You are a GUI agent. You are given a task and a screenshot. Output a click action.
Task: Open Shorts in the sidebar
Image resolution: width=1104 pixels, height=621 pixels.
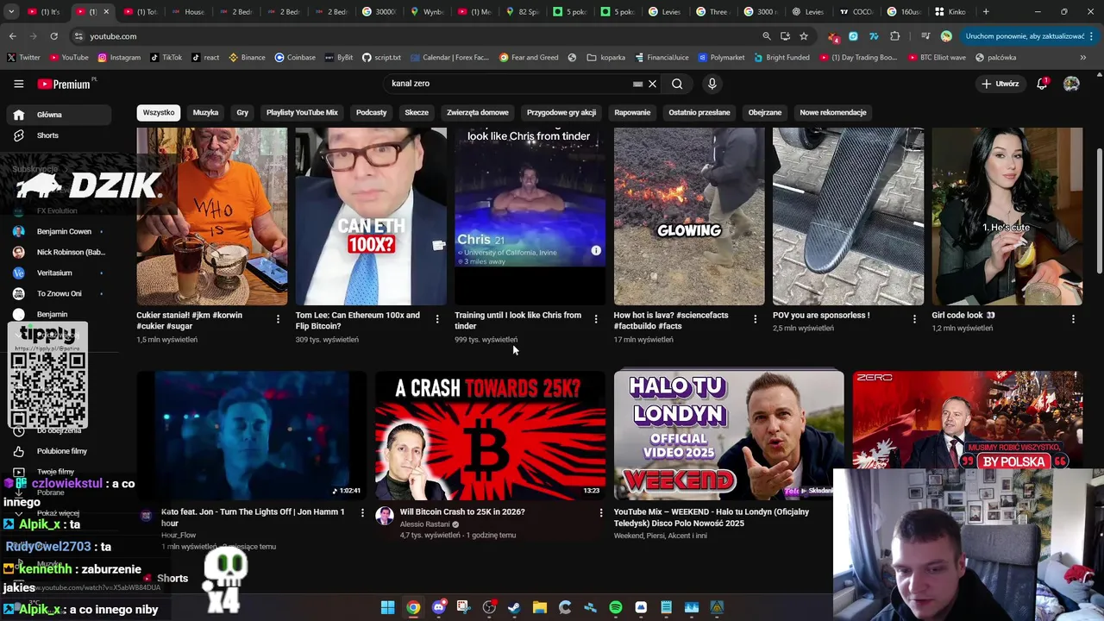coord(59,135)
